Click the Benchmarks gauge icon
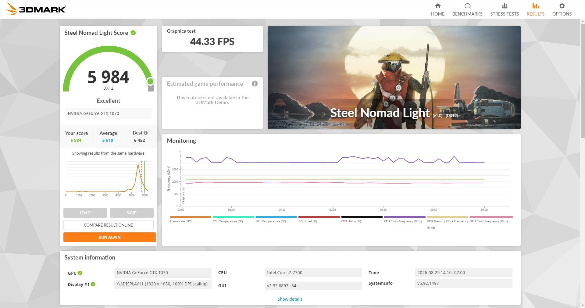585x308 pixels. (467, 6)
